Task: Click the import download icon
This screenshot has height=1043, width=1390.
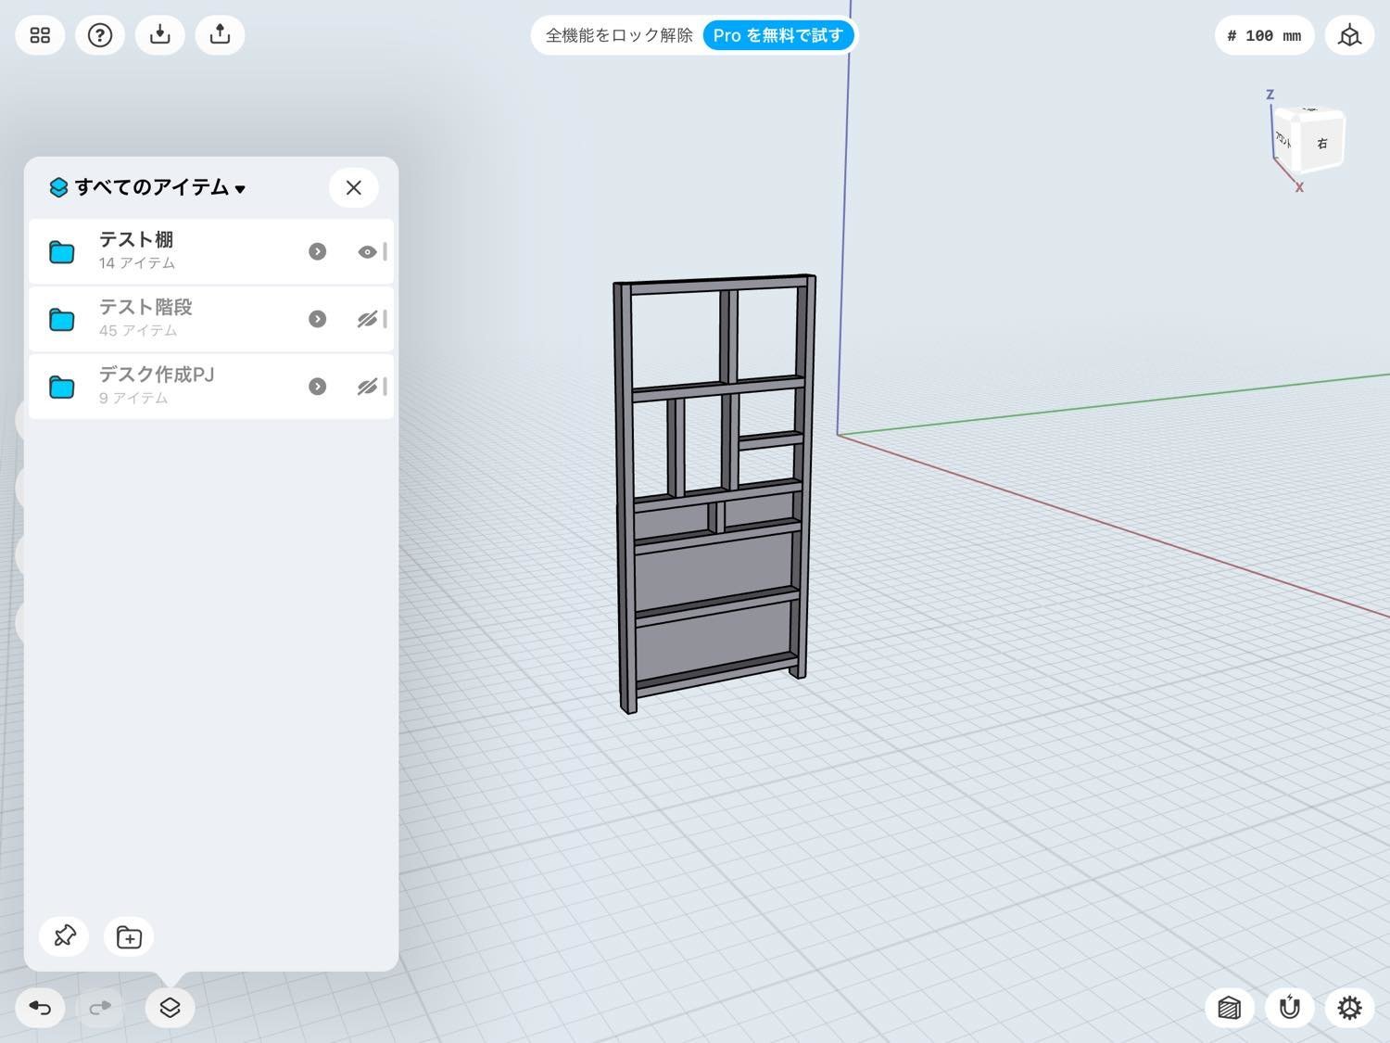Action: [x=160, y=35]
